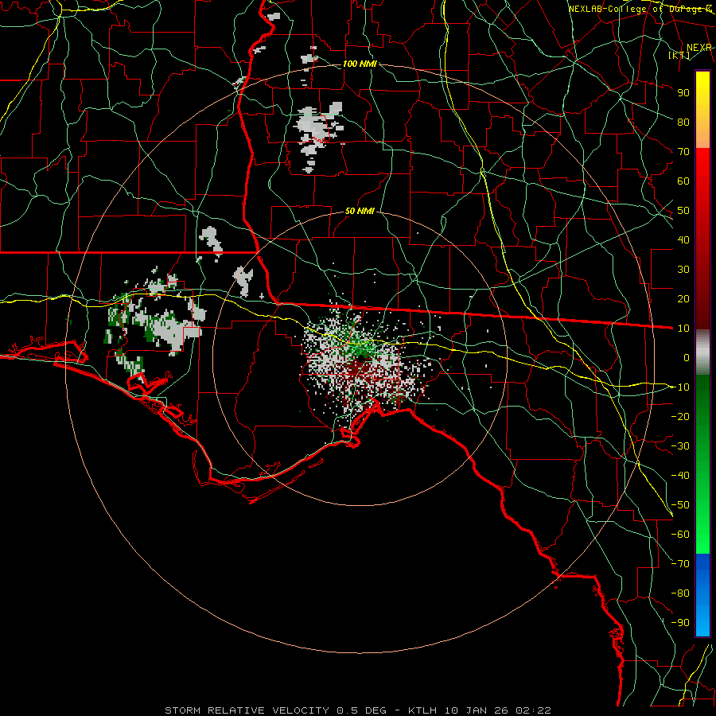This screenshot has width=716, height=716.
Task: Click the positive 90 scale label
Action: (x=683, y=93)
